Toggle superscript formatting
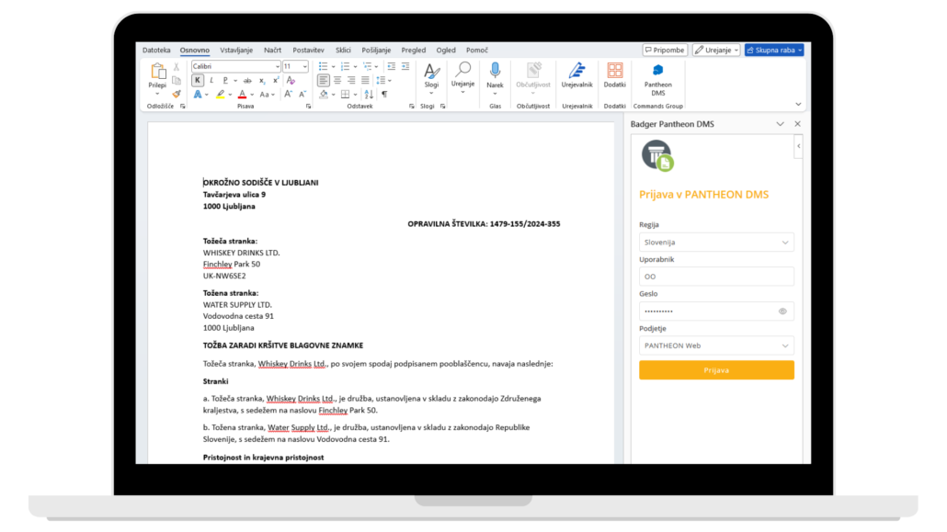947x532 pixels. coord(276,80)
